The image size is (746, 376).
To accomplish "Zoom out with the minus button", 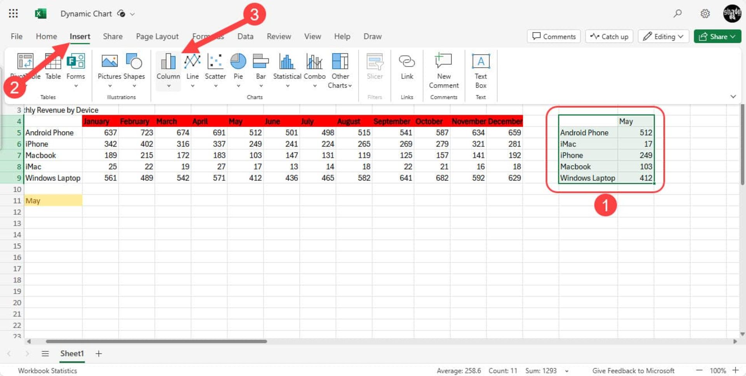I will pos(699,371).
